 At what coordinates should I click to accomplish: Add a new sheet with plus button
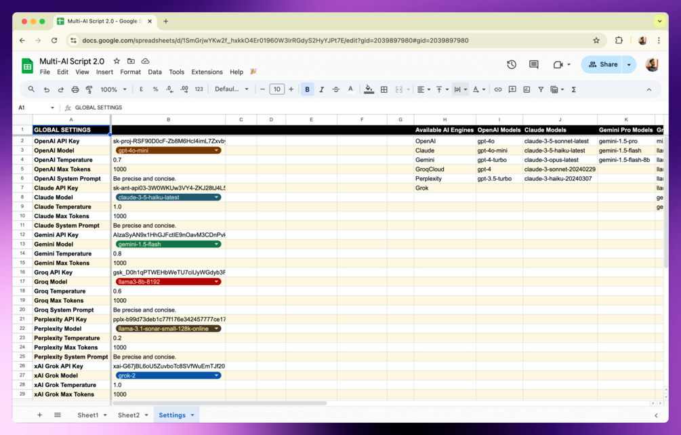point(39,415)
